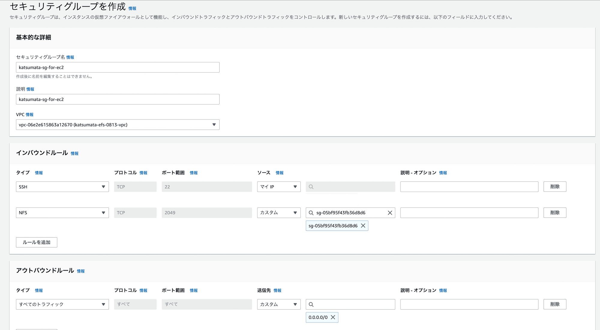Open the NFS type dropdown
Screen dimensions: 600x330
62,213
